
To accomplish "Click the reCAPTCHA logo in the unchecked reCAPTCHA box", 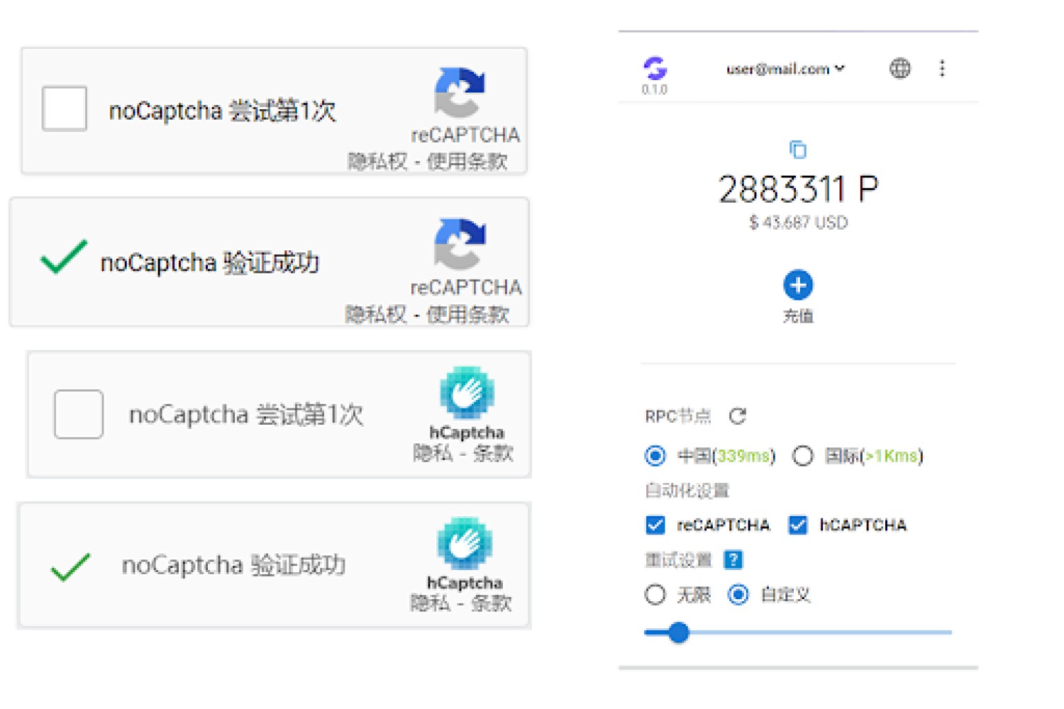I will point(460,92).
